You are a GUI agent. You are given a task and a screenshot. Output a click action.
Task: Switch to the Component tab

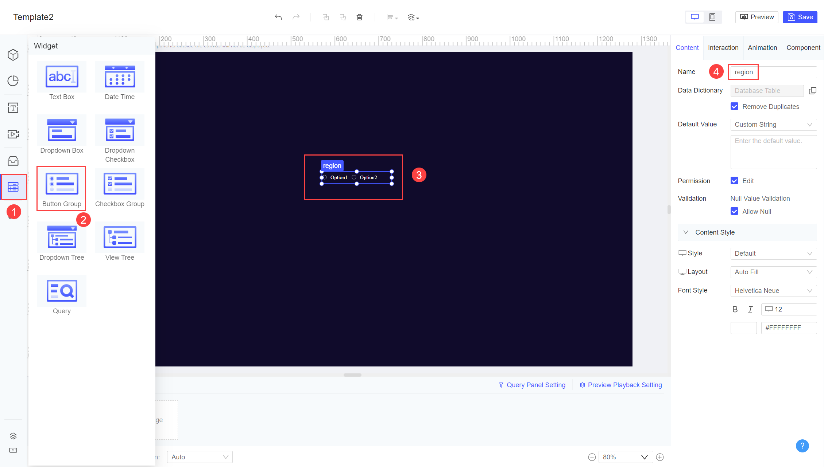click(803, 48)
